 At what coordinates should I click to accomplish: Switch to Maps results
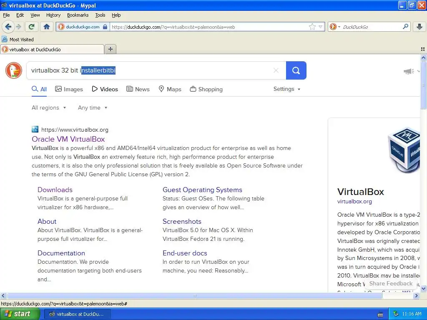point(170,89)
